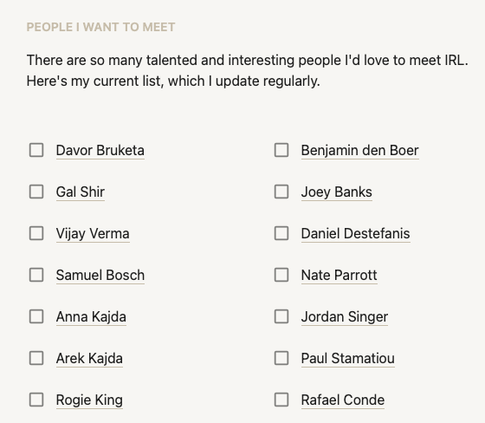Toggle the Nate Parrott checkbox
This screenshot has width=485, height=423.
click(281, 275)
